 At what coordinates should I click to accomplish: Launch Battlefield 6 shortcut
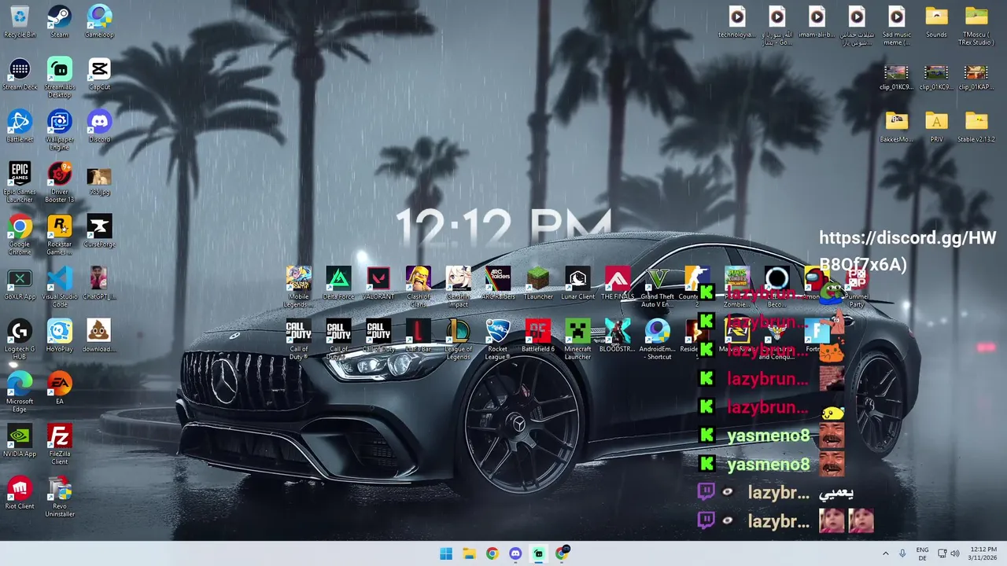tap(538, 336)
